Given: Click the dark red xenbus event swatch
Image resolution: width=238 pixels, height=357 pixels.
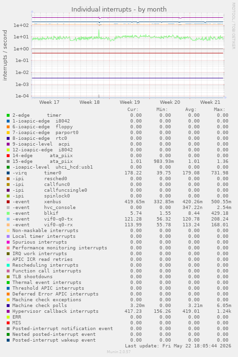Looking at the screenshot, I should (8, 202).
